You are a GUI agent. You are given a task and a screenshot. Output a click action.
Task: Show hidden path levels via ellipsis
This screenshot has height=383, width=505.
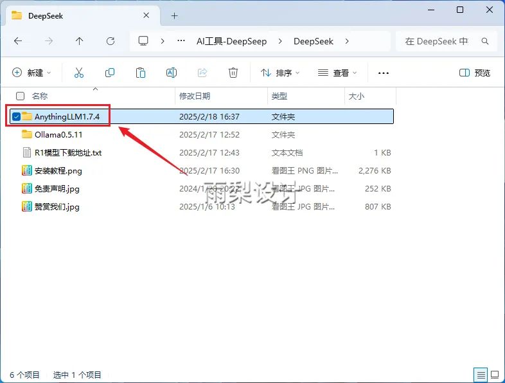click(x=181, y=41)
